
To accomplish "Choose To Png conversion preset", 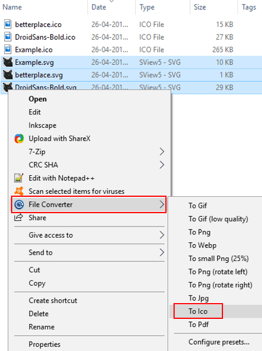I will coord(200,232).
